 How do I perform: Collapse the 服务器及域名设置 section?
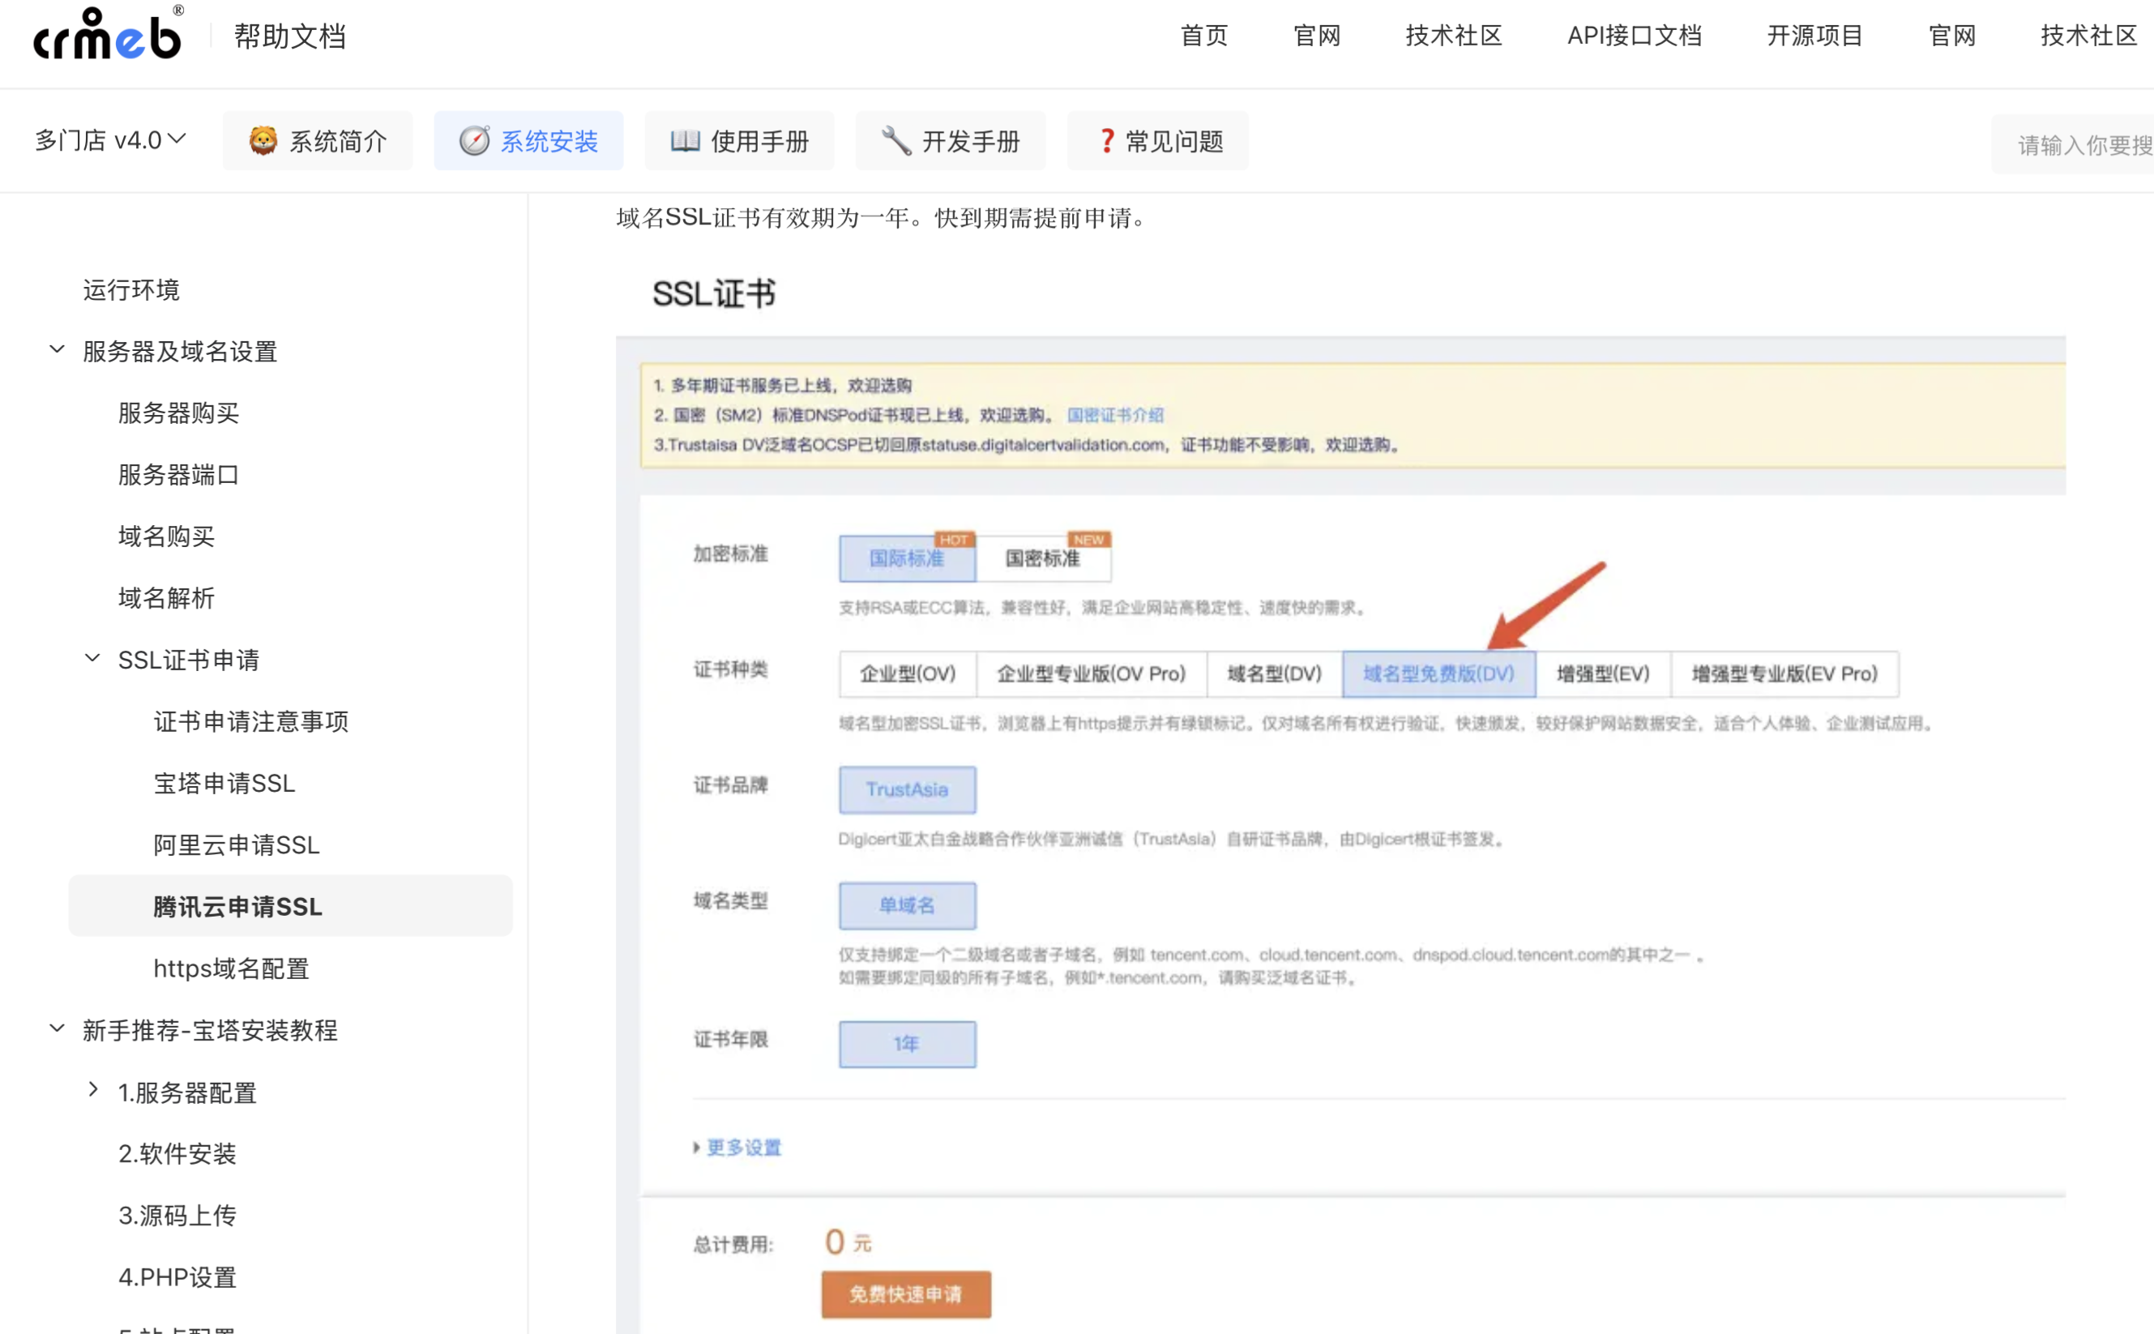click(58, 350)
